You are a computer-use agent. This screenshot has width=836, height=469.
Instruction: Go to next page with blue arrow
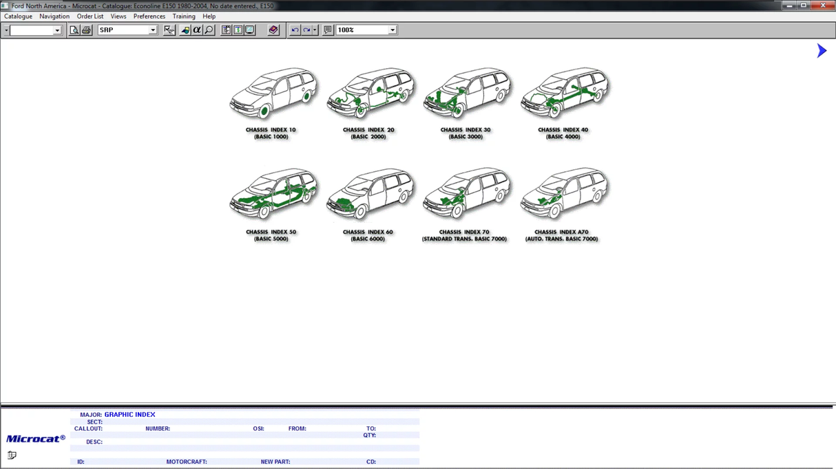point(821,51)
